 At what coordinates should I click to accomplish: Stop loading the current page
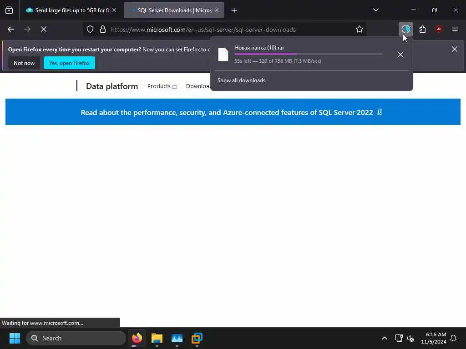click(x=43, y=29)
